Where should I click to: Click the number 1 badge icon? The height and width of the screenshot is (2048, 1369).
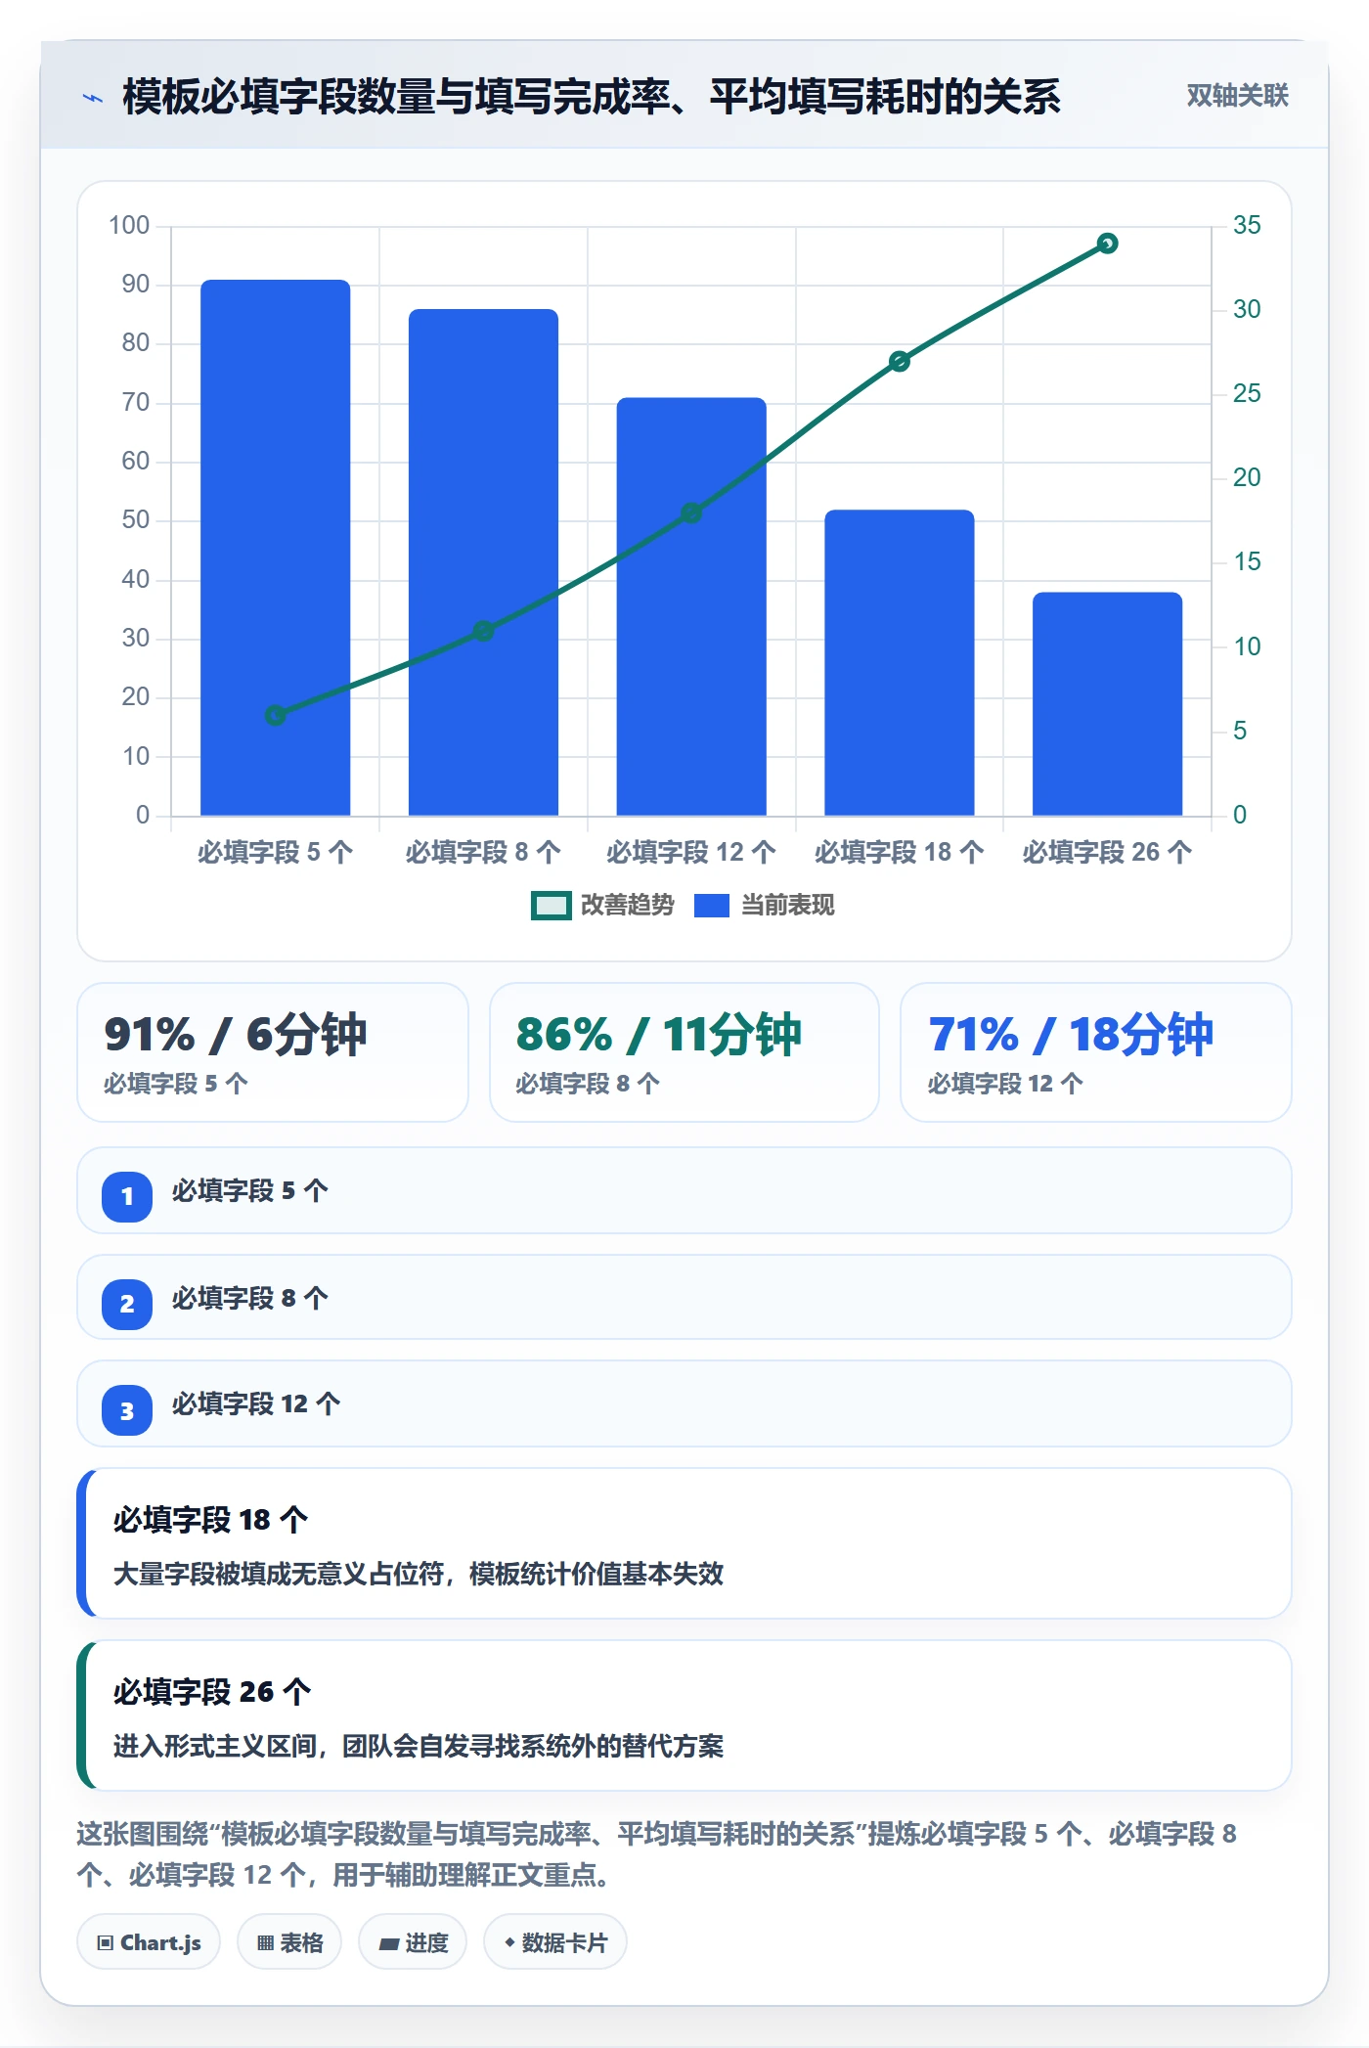click(127, 1196)
